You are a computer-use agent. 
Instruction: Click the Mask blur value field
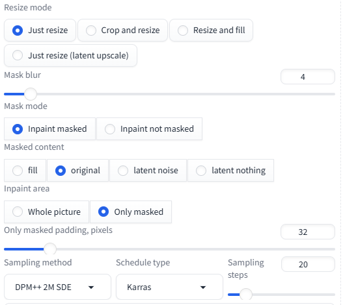308,77
